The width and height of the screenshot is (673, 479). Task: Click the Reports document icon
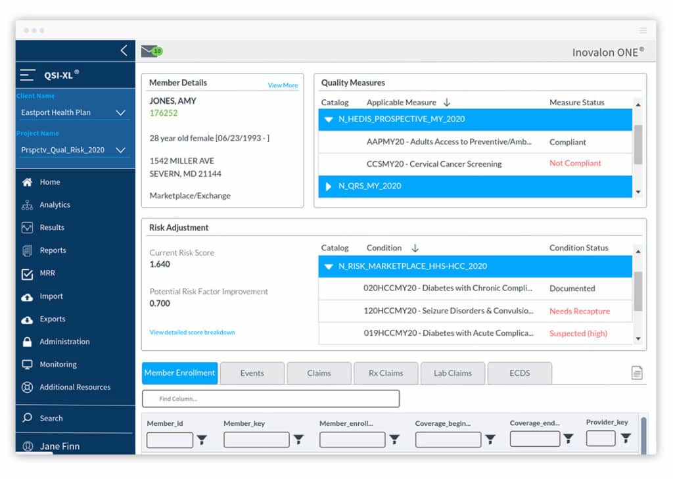(x=27, y=250)
